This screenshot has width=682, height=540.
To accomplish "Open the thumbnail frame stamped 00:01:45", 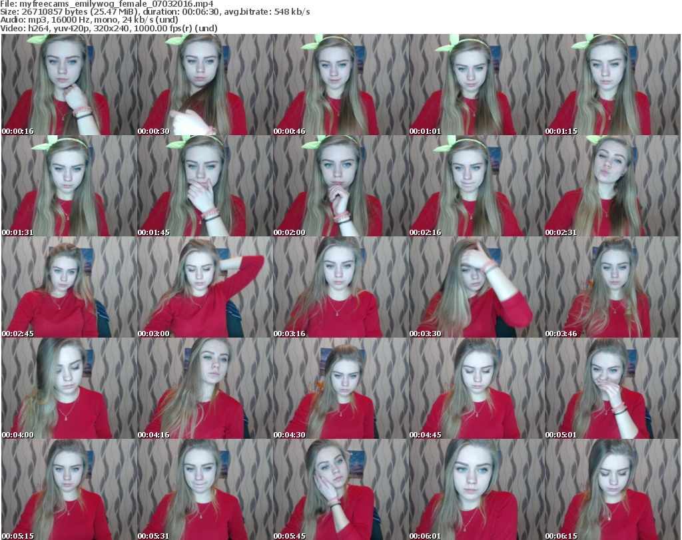I will [205, 186].
